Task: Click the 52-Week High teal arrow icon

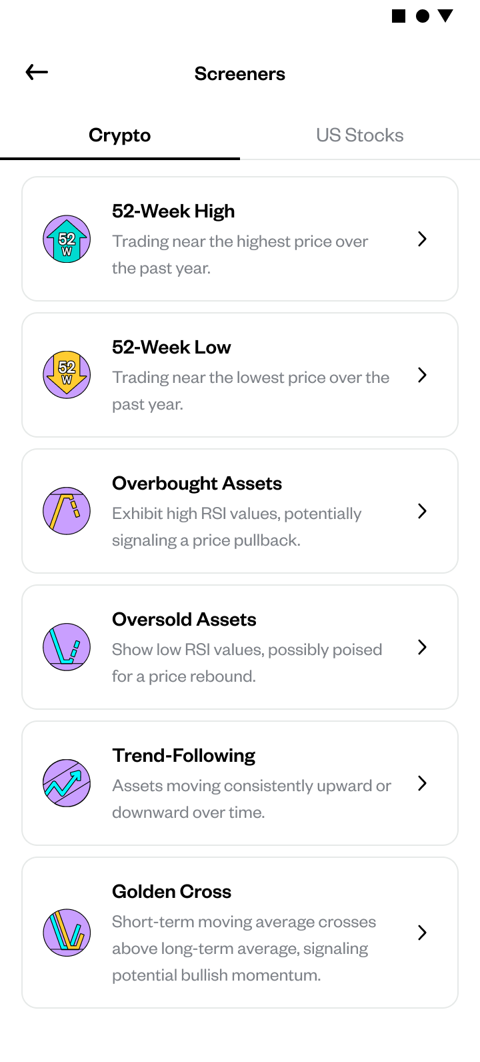Action: click(67, 239)
